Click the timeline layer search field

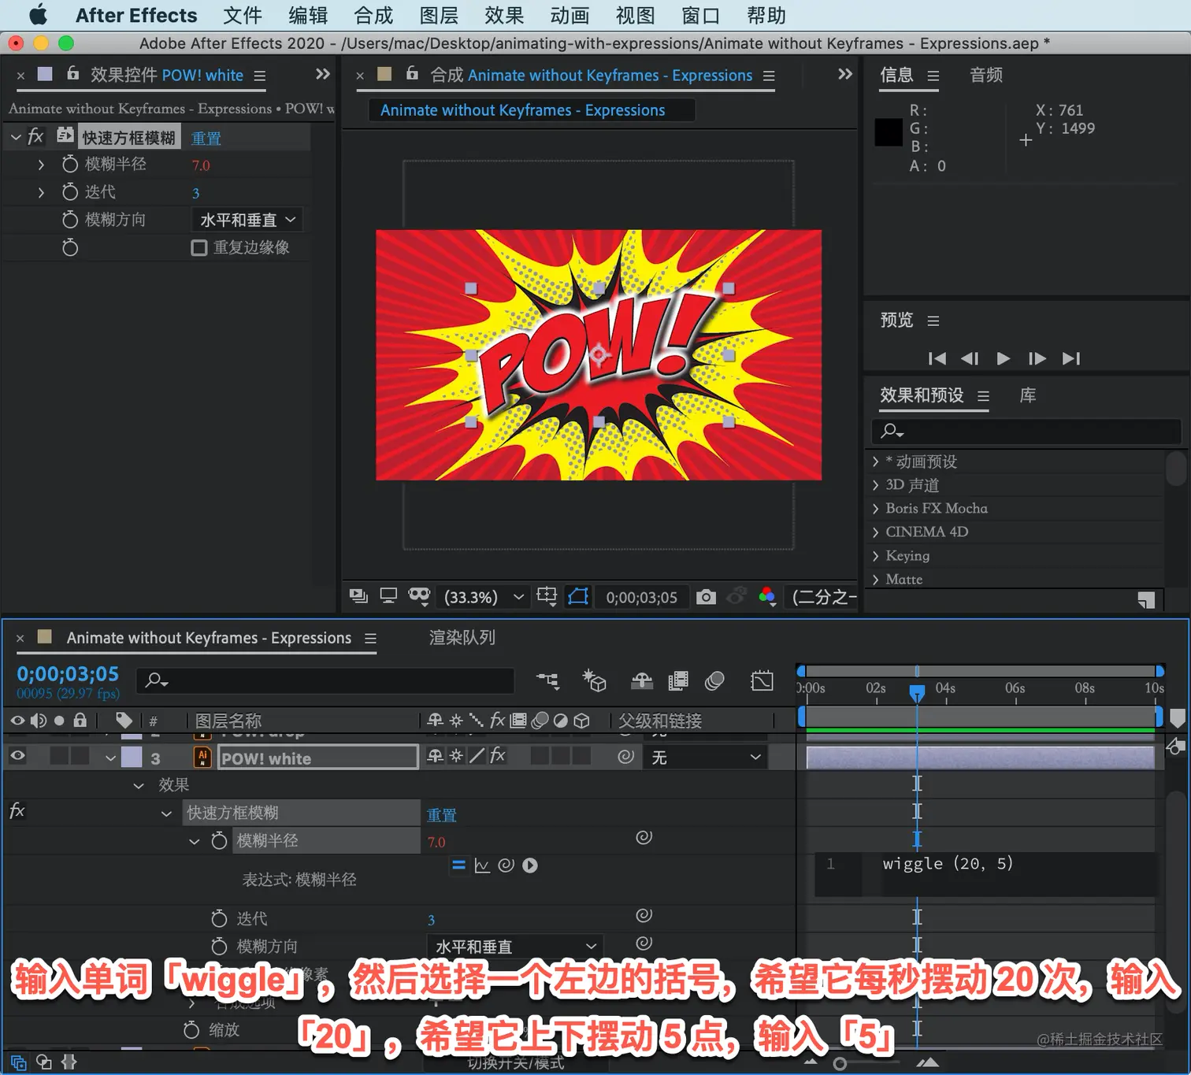[x=325, y=680]
